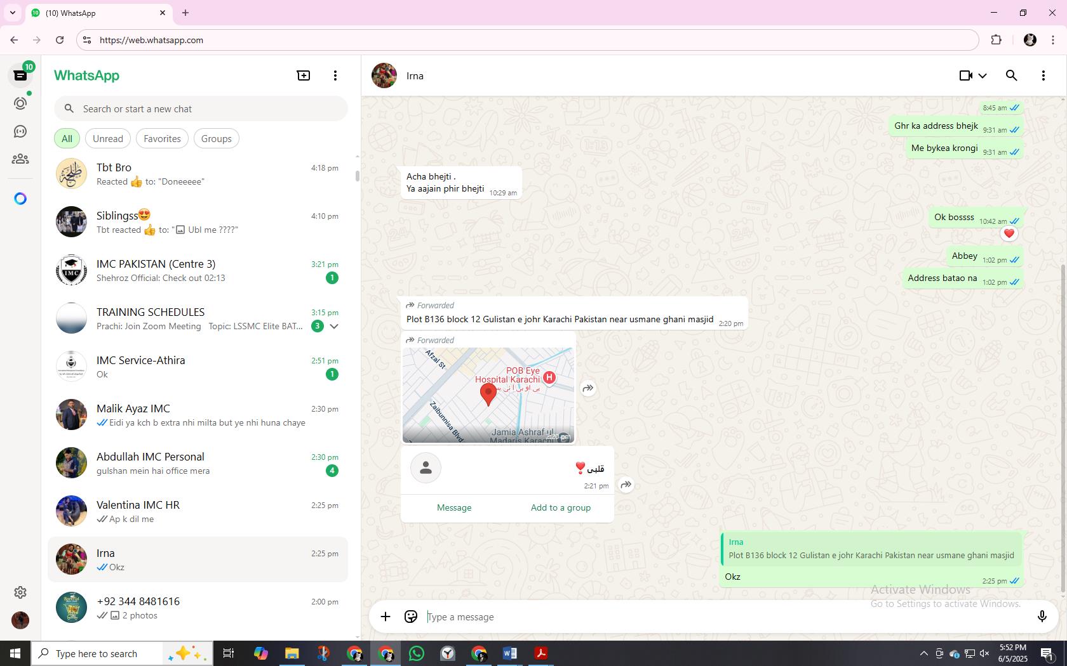Click attach plus icon in composer

[x=386, y=617]
